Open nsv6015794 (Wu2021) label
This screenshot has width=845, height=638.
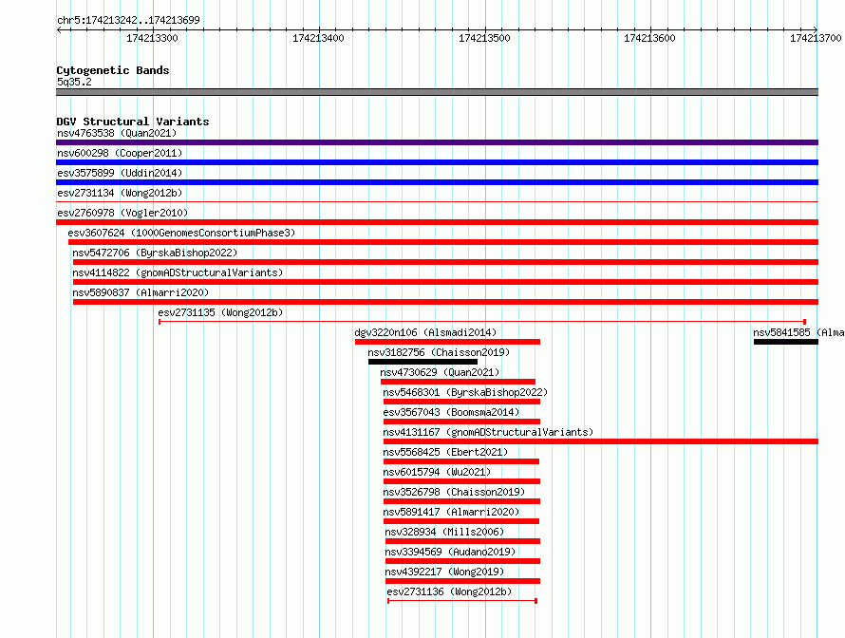[437, 472]
